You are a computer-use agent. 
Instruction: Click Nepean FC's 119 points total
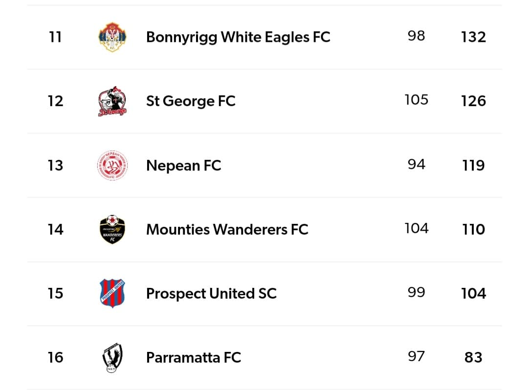click(473, 165)
